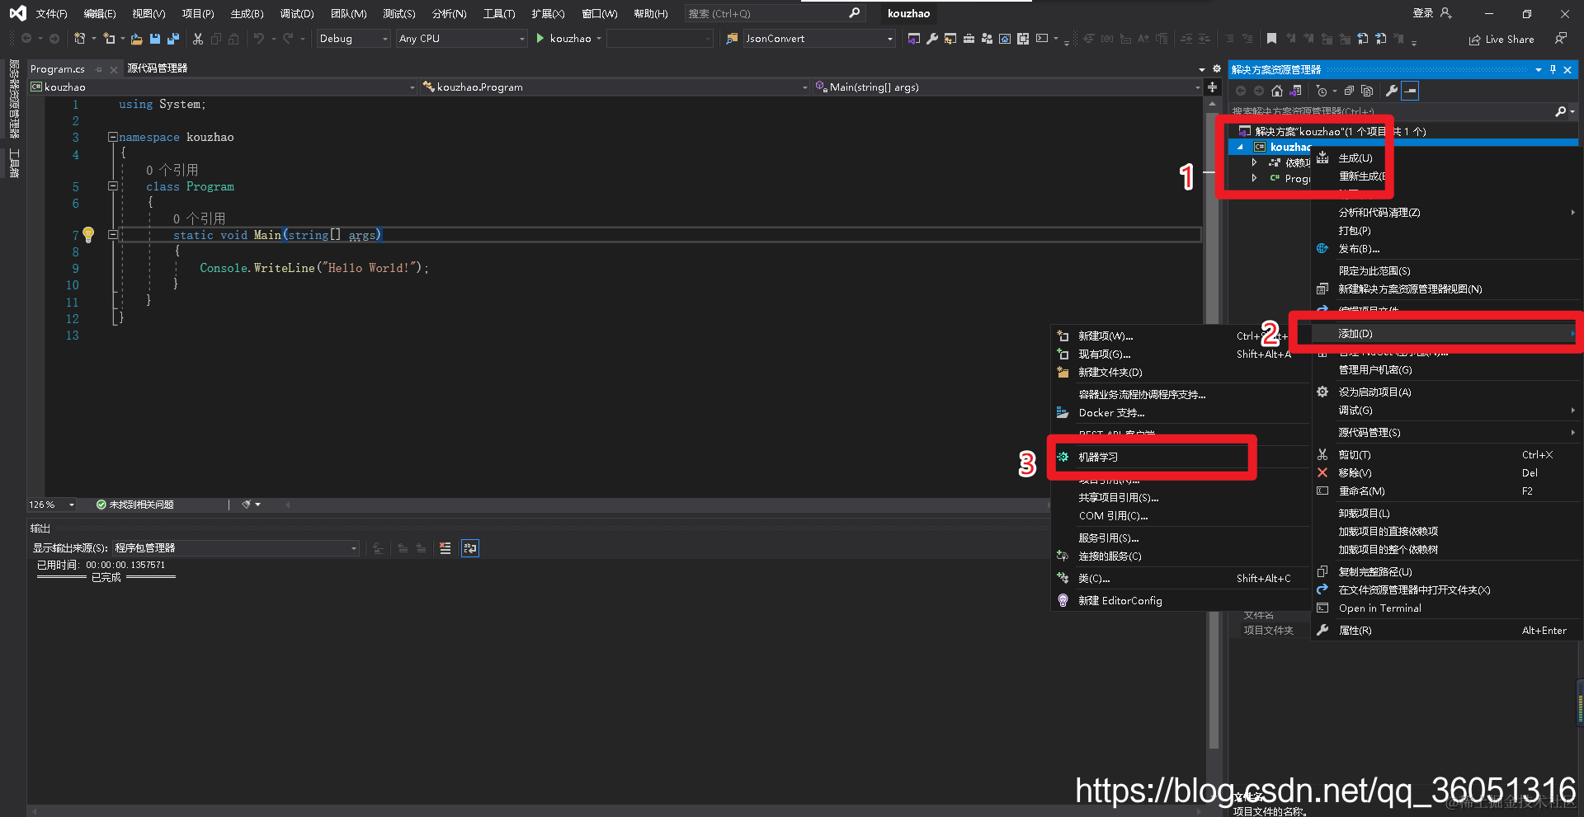This screenshot has width=1584, height=817.
Task: Open the Debug configuration dropdown
Action: [x=353, y=39]
